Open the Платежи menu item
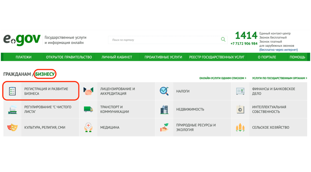Viewport: 311px width, 172px height. point(24,57)
